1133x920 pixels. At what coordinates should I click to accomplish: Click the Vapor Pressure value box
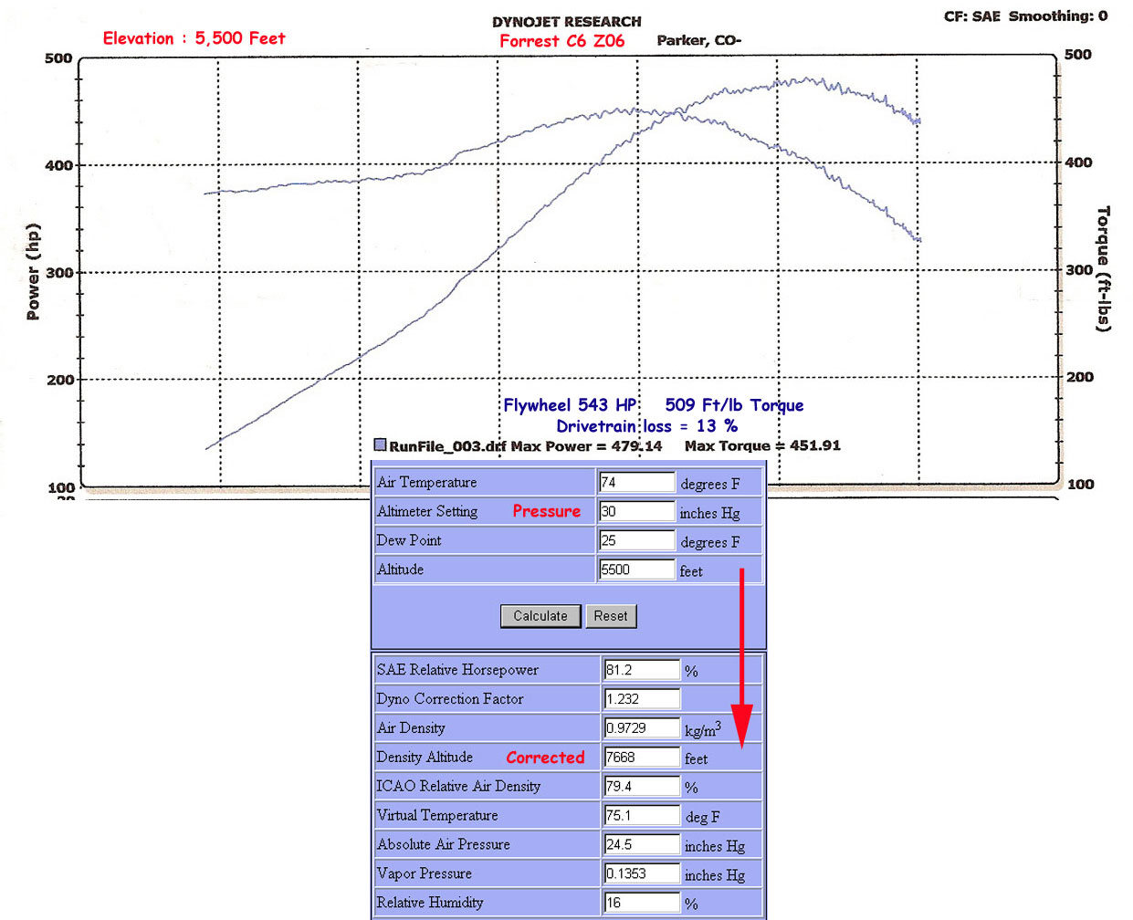tap(642, 873)
